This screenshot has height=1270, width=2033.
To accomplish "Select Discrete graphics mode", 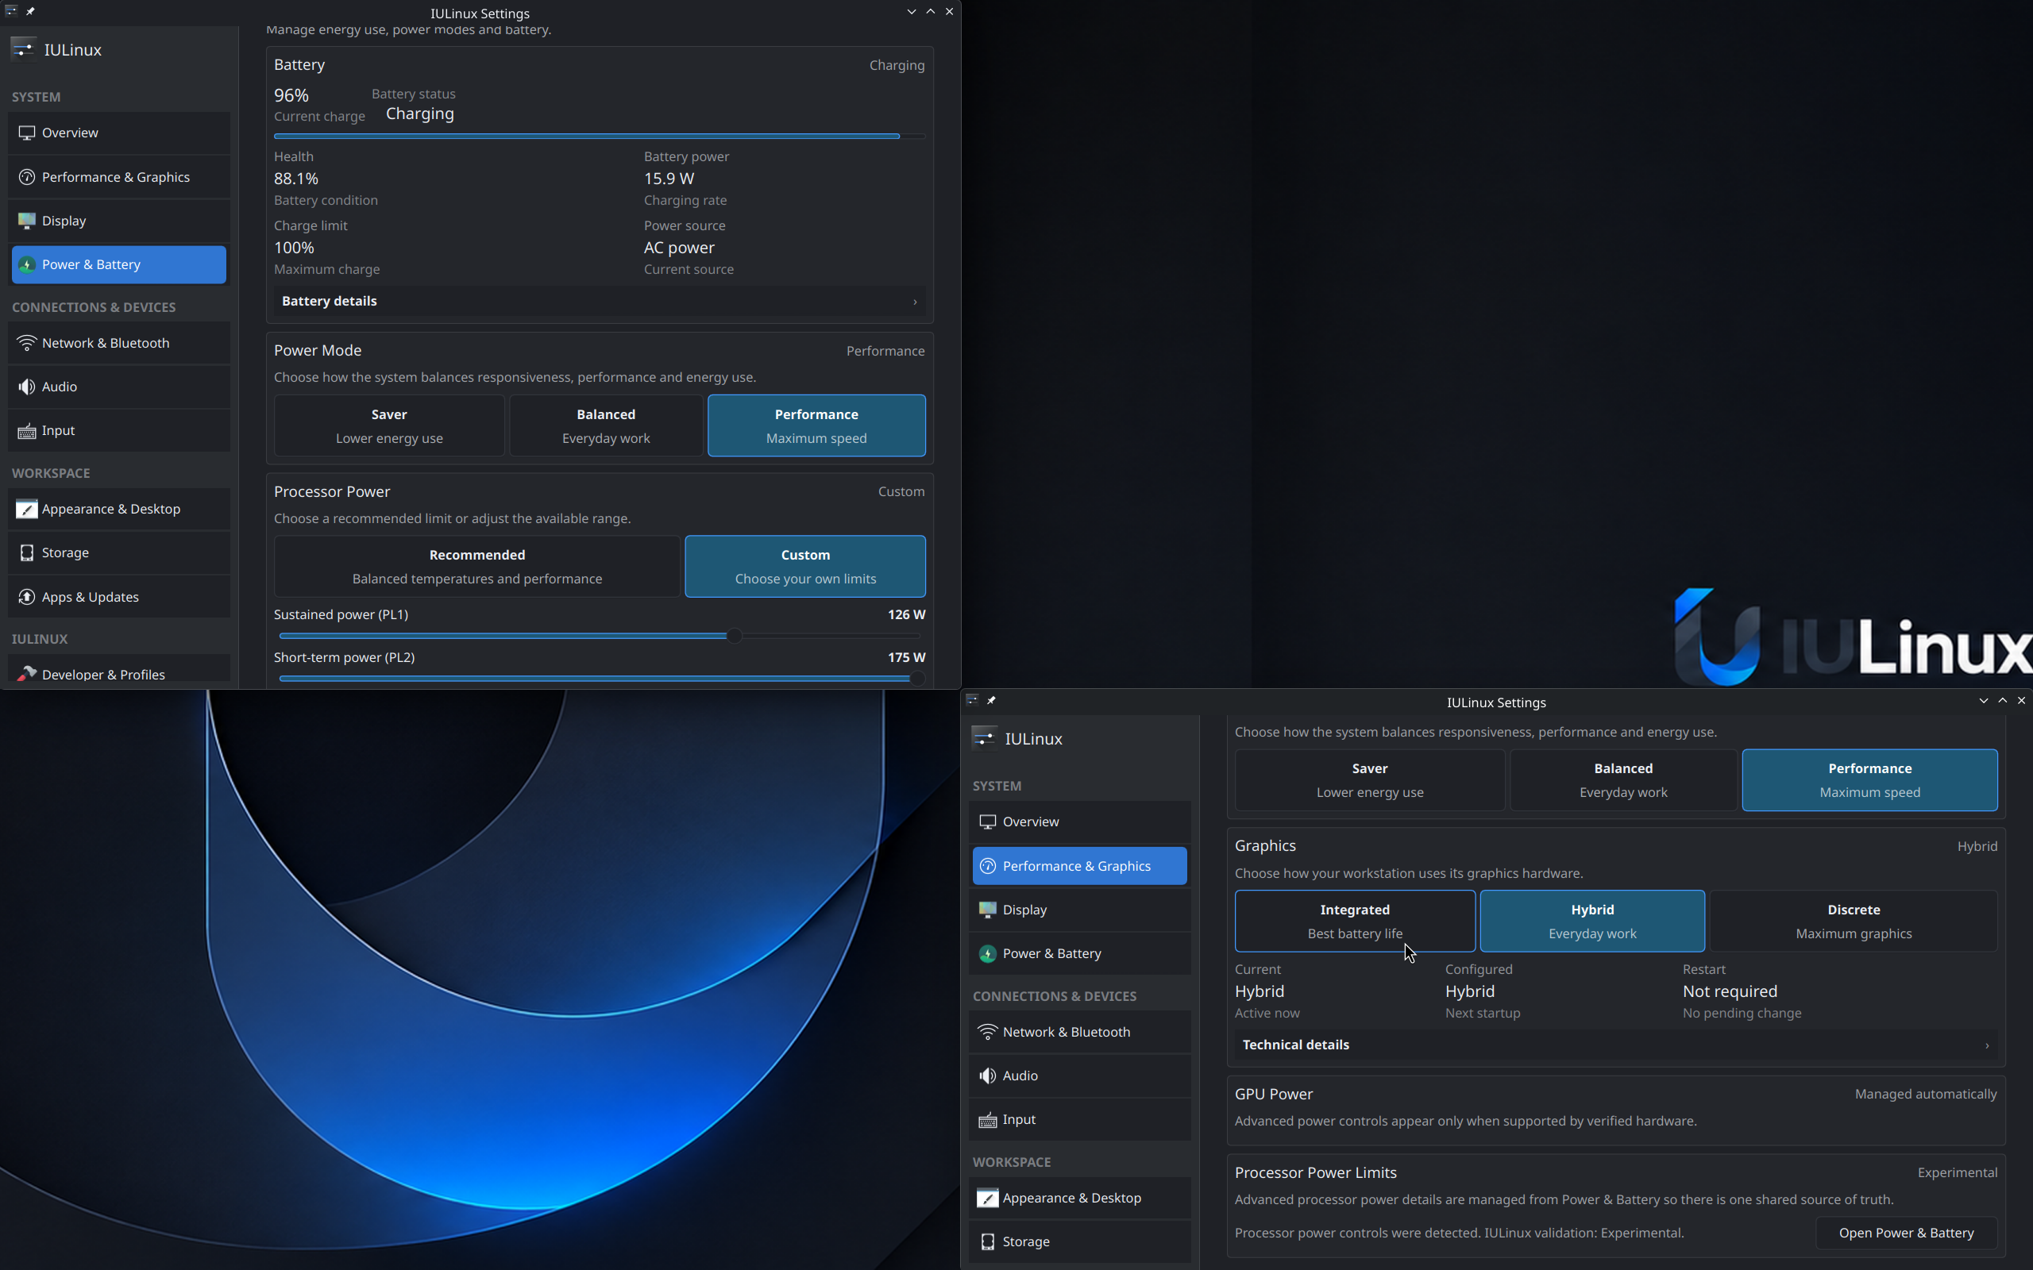I will point(1854,922).
